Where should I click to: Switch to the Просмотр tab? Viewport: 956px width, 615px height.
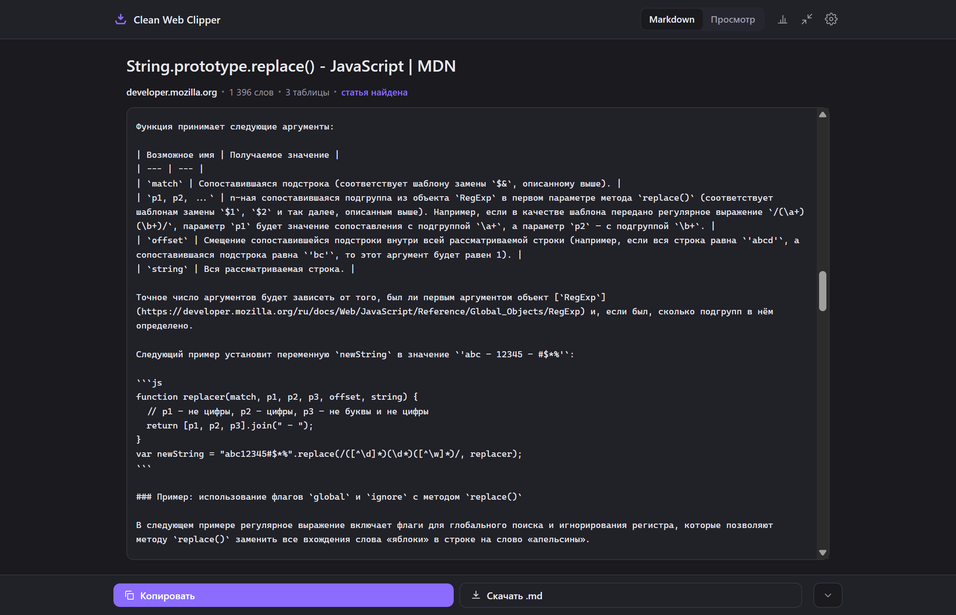(732, 19)
